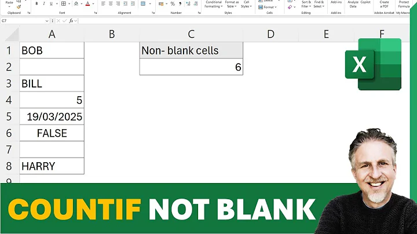
Task: Select the 'Non- blank cells' header cell
Action: coord(191,50)
